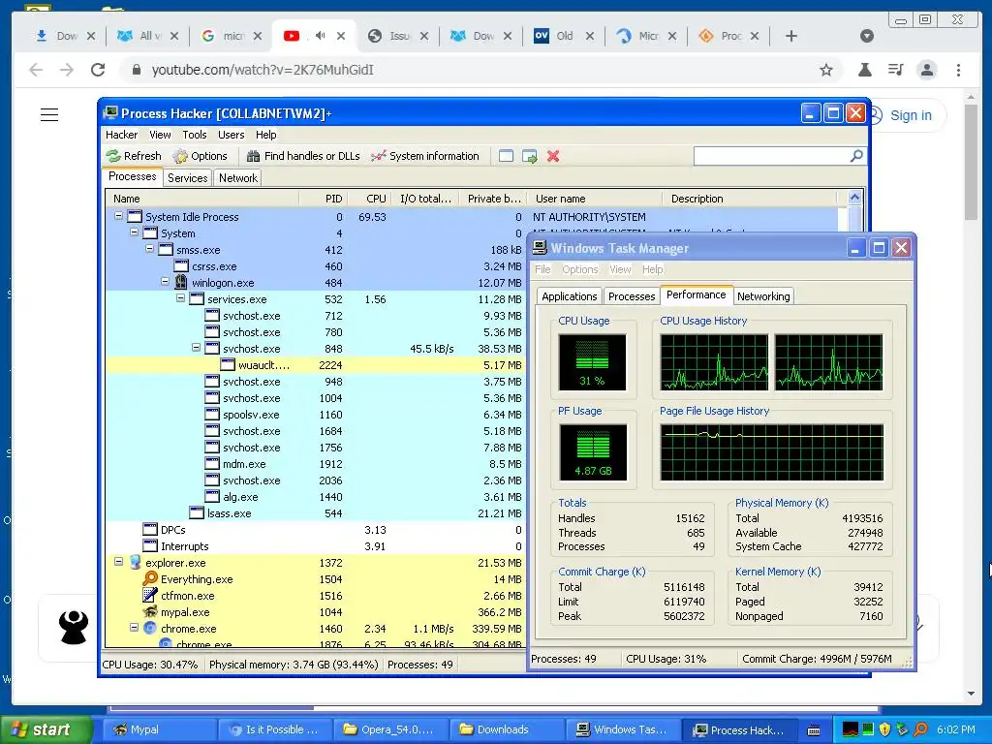Open the Help menu in Process Hacker
Screen dimensions: 992x744
265,135
